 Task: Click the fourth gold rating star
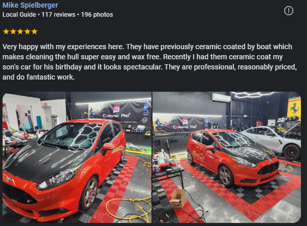tap(27, 31)
